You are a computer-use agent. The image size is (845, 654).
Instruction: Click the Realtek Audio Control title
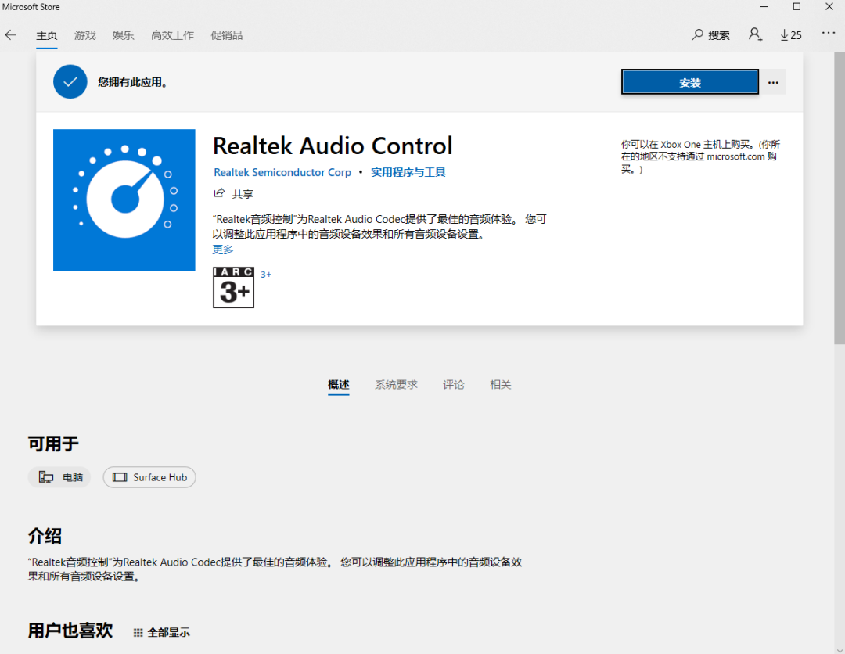click(333, 146)
